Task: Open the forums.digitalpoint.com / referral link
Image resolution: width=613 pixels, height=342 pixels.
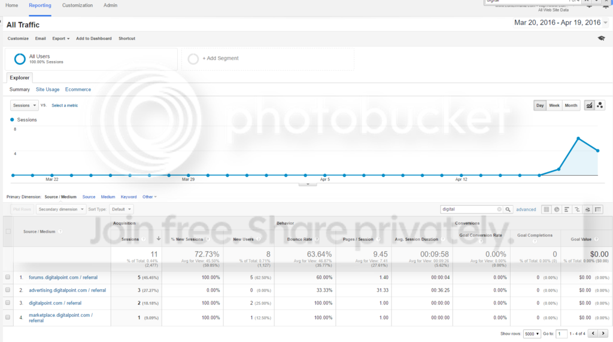Action: tap(63, 277)
